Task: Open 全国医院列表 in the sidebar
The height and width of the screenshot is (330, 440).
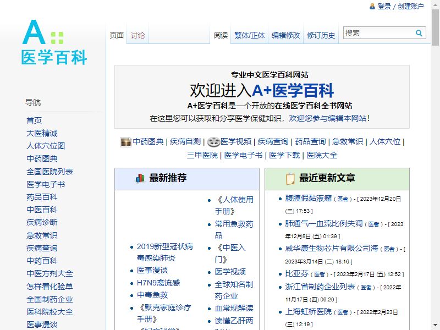Action: [50, 172]
